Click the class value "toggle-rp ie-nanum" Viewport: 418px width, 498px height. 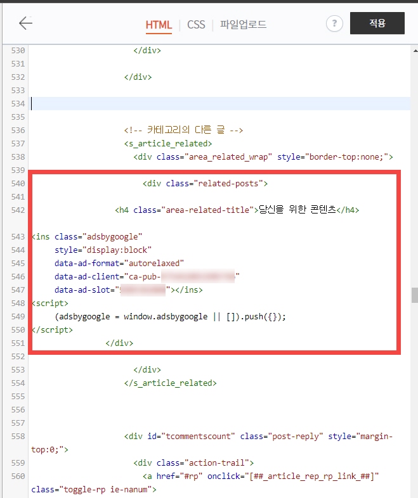(105, 490)
